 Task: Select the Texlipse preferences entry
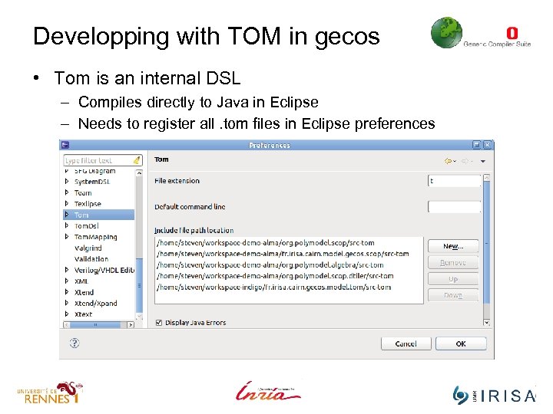pyautogui.click(x=88, y=204)
